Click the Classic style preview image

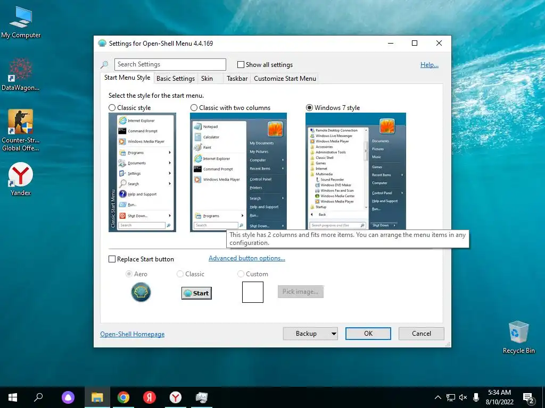(x=142, y=172)
